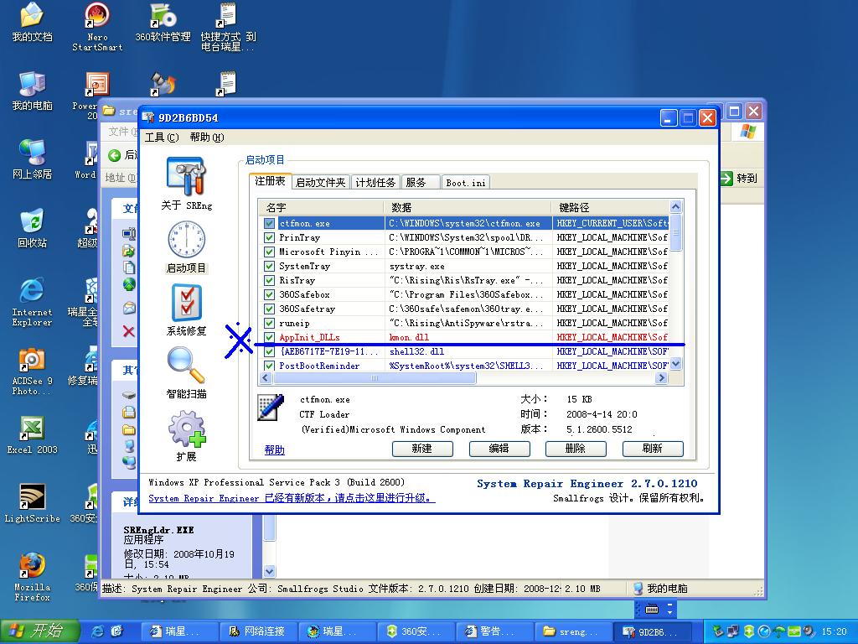858x644 pixels.
Task: Uncheck the ctfmon.exe startup entry
Action: click(x=269, y=224)
